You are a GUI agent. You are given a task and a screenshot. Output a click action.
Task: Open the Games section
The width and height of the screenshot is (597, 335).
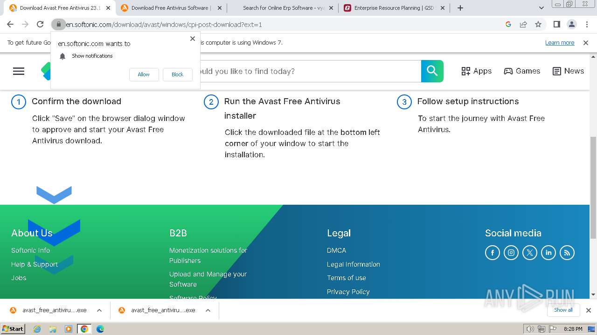pyautogui.click(x=522, y=71)
